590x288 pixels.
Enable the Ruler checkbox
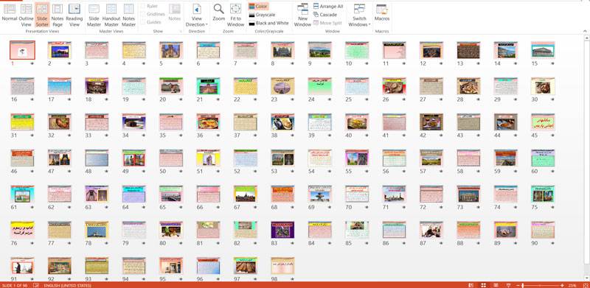pos(143,7)
